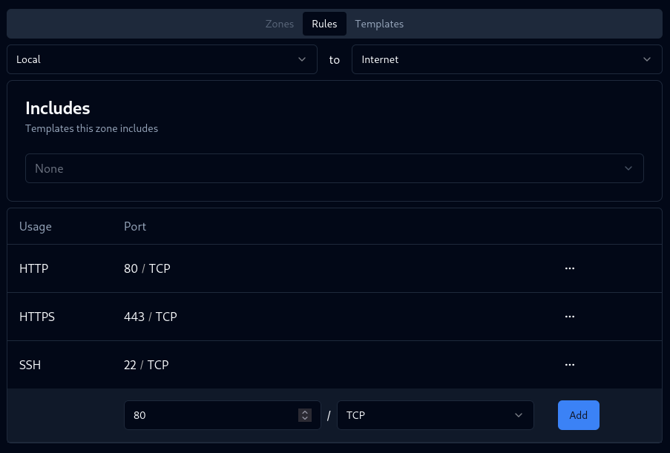Expand the Local source zone dropdown
Image resolution: width=670 pixels, height=453 pixels.
[162, 59]
